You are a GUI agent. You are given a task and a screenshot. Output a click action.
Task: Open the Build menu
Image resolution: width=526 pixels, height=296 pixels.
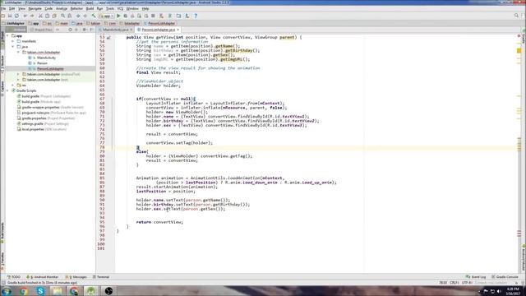point(90,8)
